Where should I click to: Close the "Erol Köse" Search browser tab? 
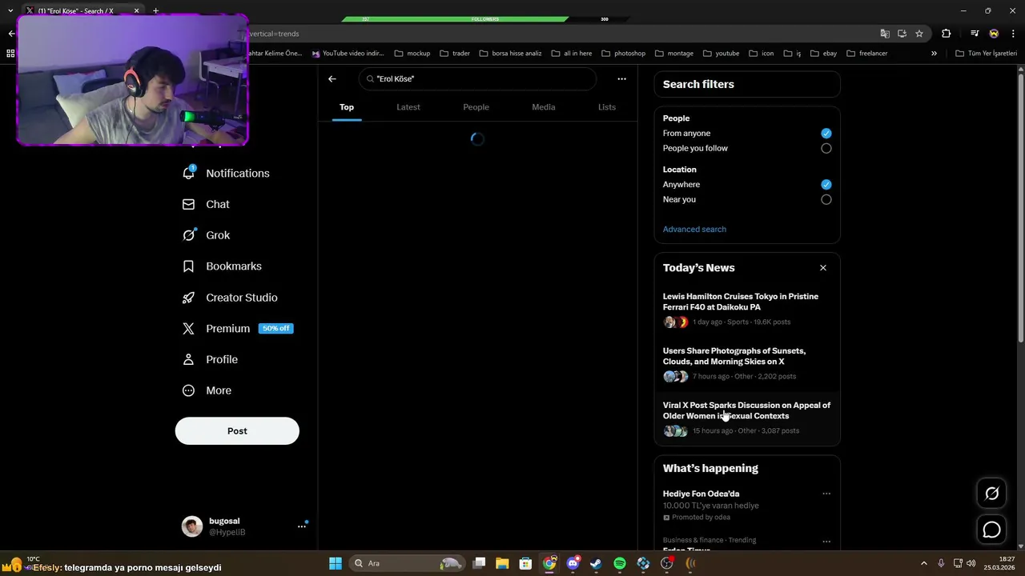coord(137,10)
